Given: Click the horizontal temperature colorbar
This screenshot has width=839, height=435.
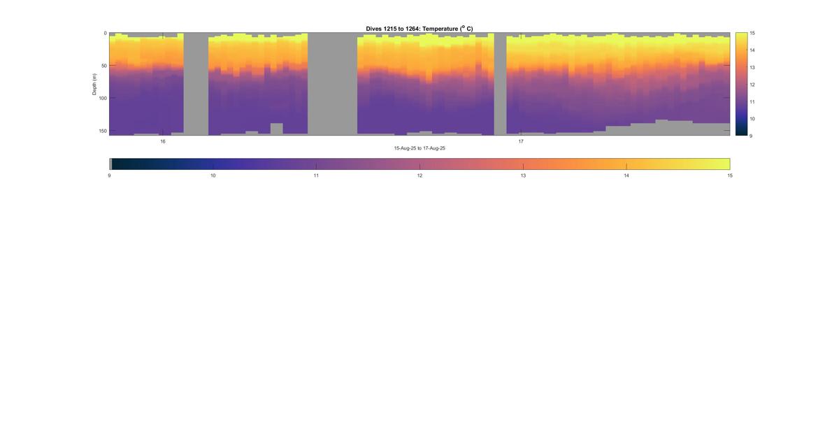Looking at the screenshot, I should click(x=419, y=164).
